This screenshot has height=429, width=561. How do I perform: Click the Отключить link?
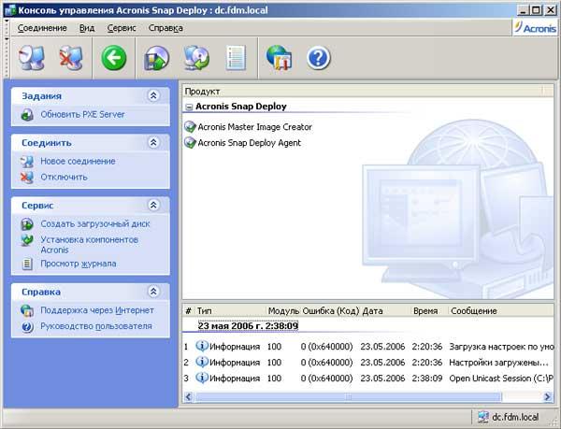point(64,178)
